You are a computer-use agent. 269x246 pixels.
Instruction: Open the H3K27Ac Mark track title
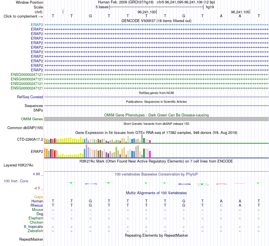click(x=156, y=161)
